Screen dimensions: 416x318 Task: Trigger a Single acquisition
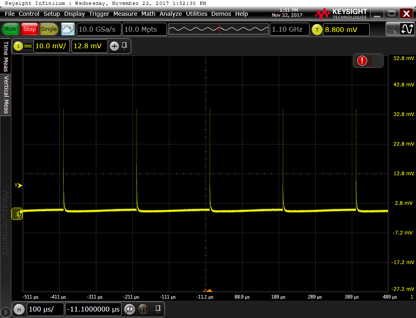[49, 29]
